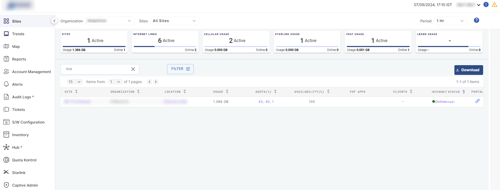The width and height of the screenshot is (500, 190).
Task: Collapse the sidebar with the arrow button
Action: click(x=54, y=21)
